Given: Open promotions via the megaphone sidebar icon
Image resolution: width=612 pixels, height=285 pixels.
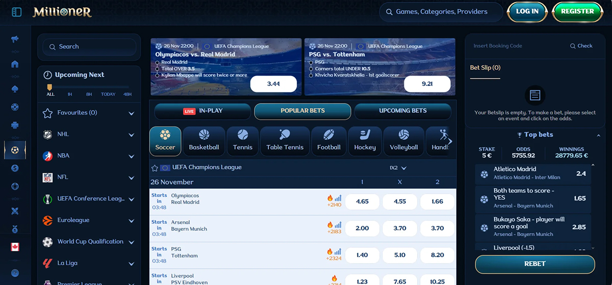Looking at the screenshot, I should pyautogui.click(x=15, y=39).
